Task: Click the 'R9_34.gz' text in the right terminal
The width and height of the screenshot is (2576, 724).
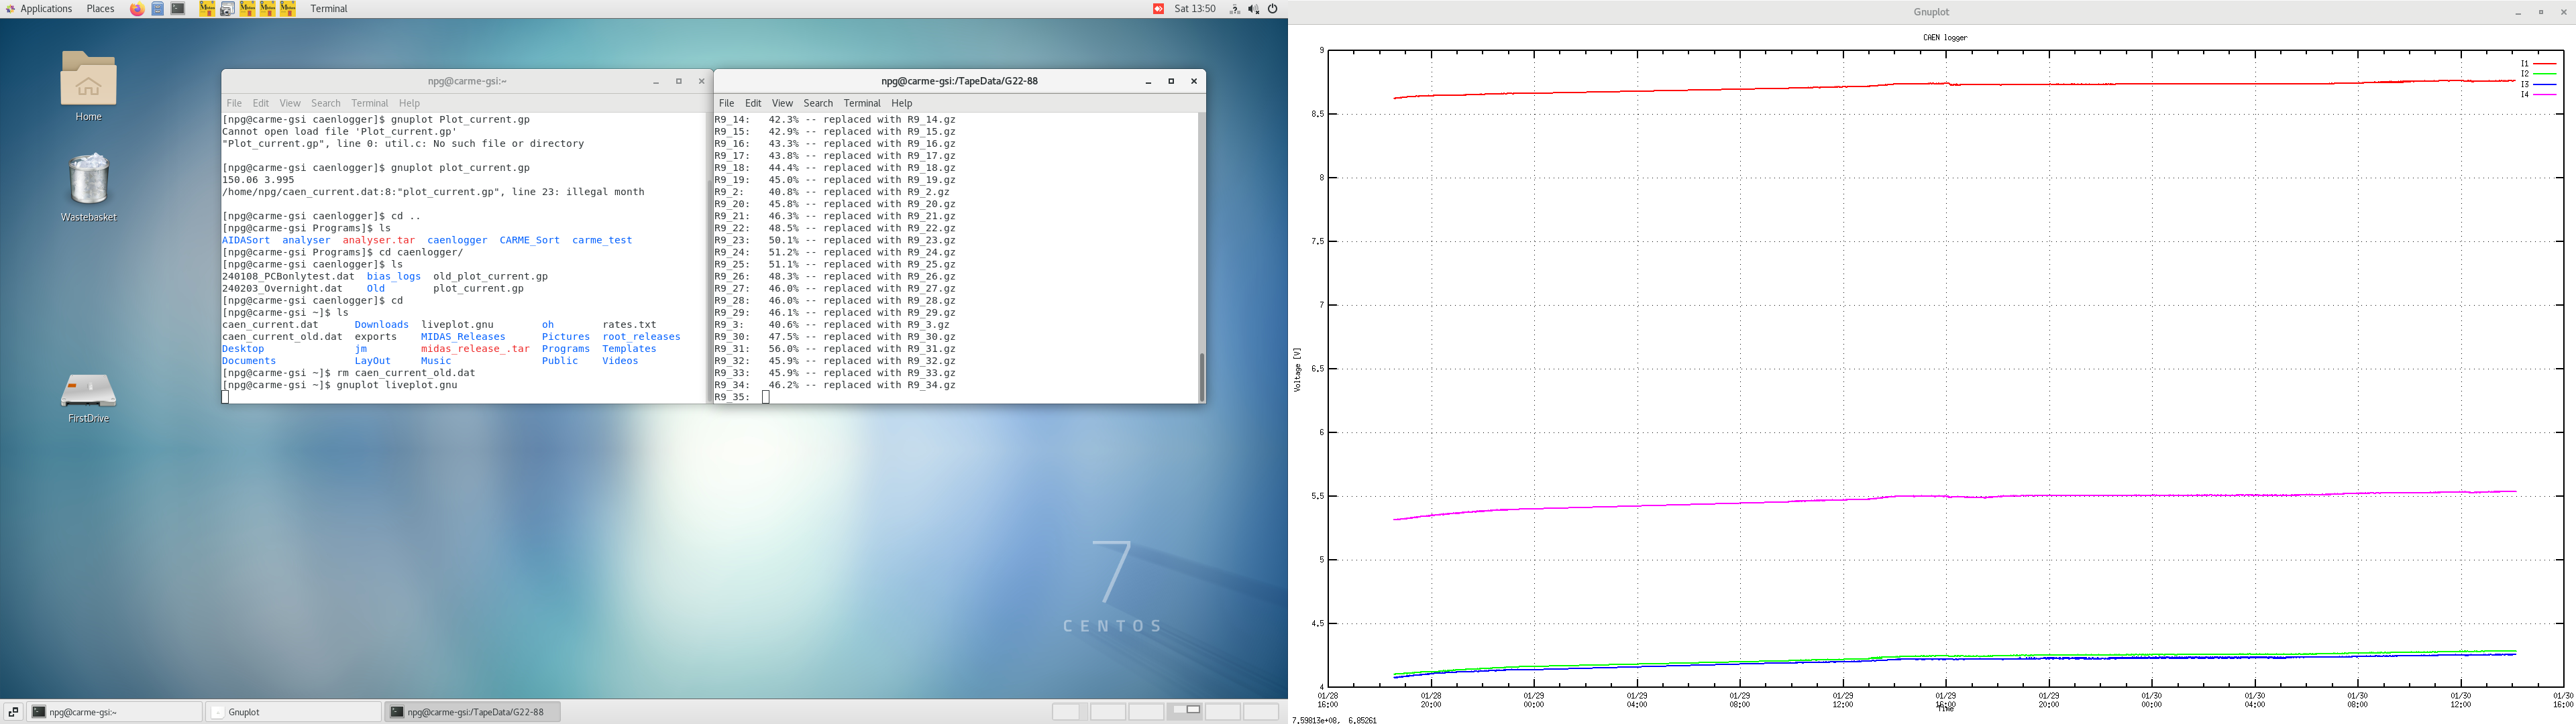Action: (931, 385)
